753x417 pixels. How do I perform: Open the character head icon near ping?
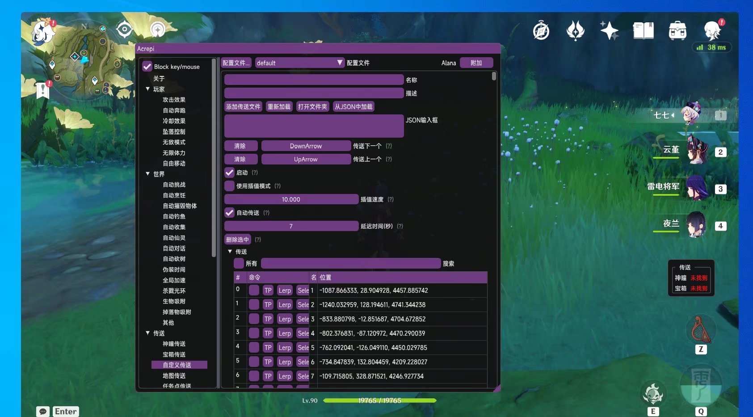[x=713, y=30]
